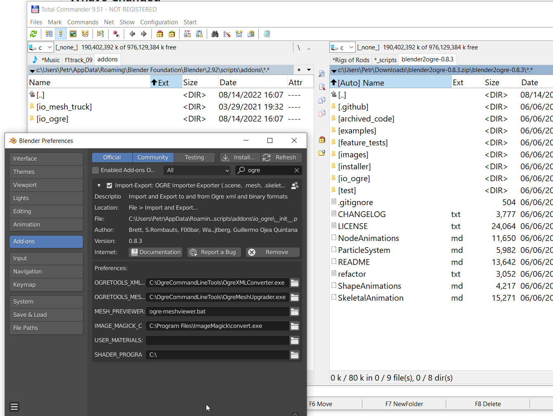Click the reread source refresh toolbar icon
553x416 pixels.
point(33,34)
